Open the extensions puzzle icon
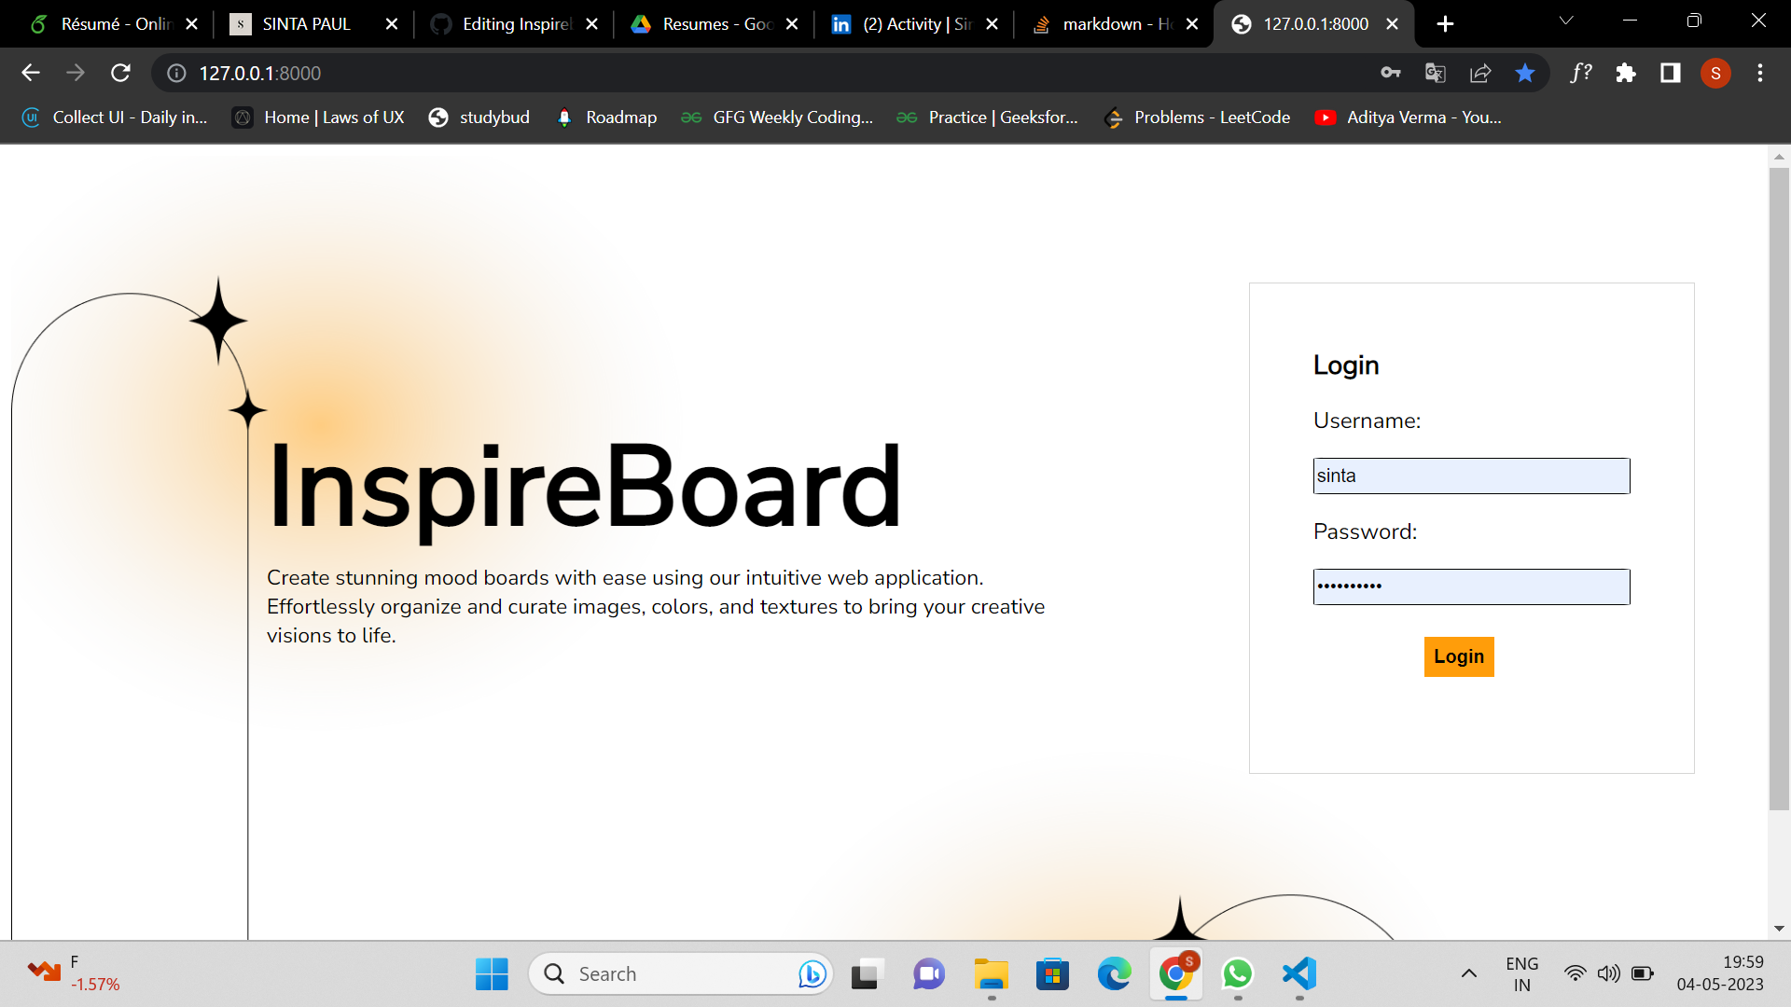 1626,73
